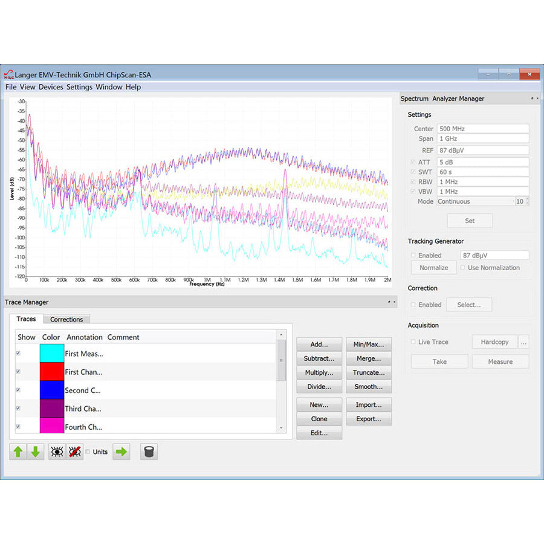The width and height of the screenshot is (544, 544).
Task: Open the Mode Continuous dropdown
Action: point(474,201)
